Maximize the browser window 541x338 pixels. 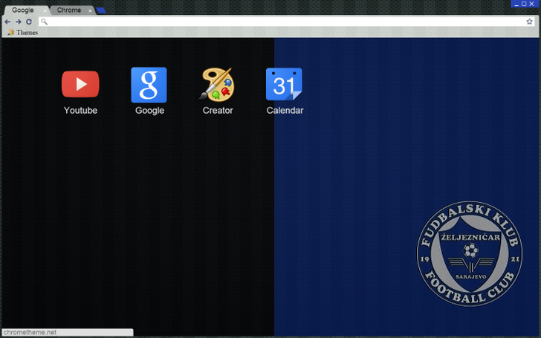[x=524, y=4]
